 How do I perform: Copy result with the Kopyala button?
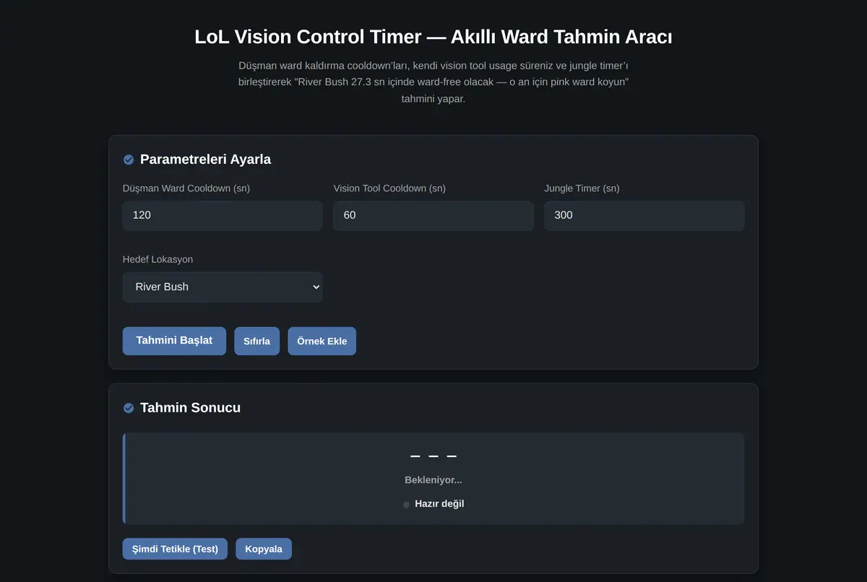[x=264, y=549]
